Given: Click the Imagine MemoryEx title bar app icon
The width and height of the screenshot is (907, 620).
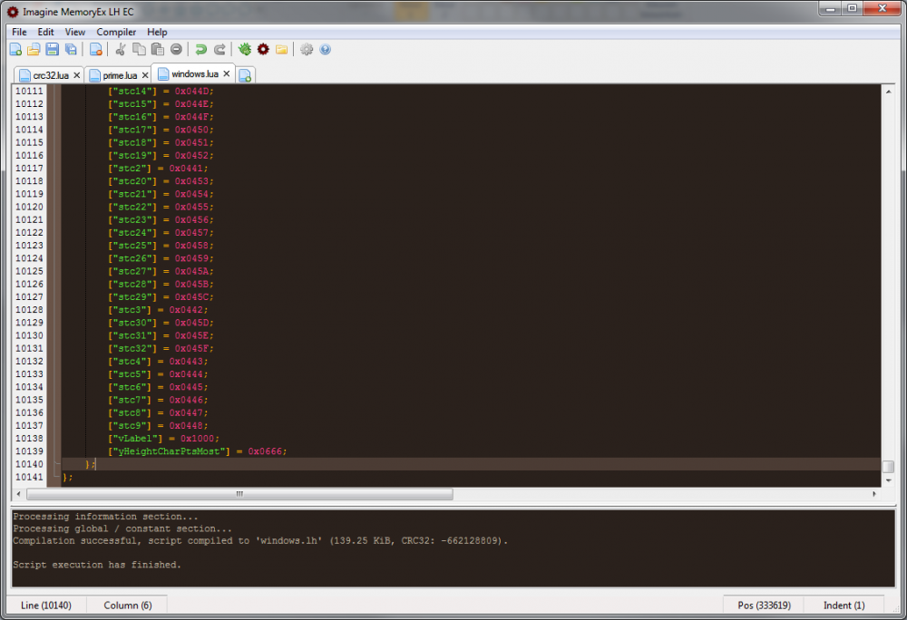Looking at the screenshot, I should coord(13,12).
